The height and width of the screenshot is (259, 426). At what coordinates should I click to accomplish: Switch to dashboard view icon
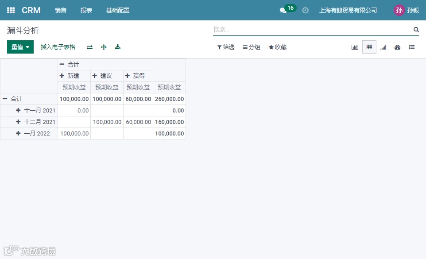click(398, 47)
